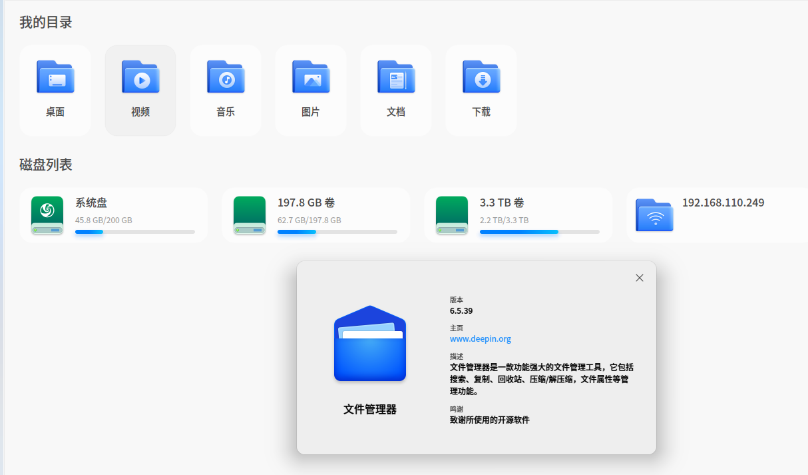Click the 197.8 GB 卷 disk name
Screen dimensions: 808x475
[x=306, y=203]
